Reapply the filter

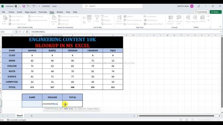tap(106, 20)
